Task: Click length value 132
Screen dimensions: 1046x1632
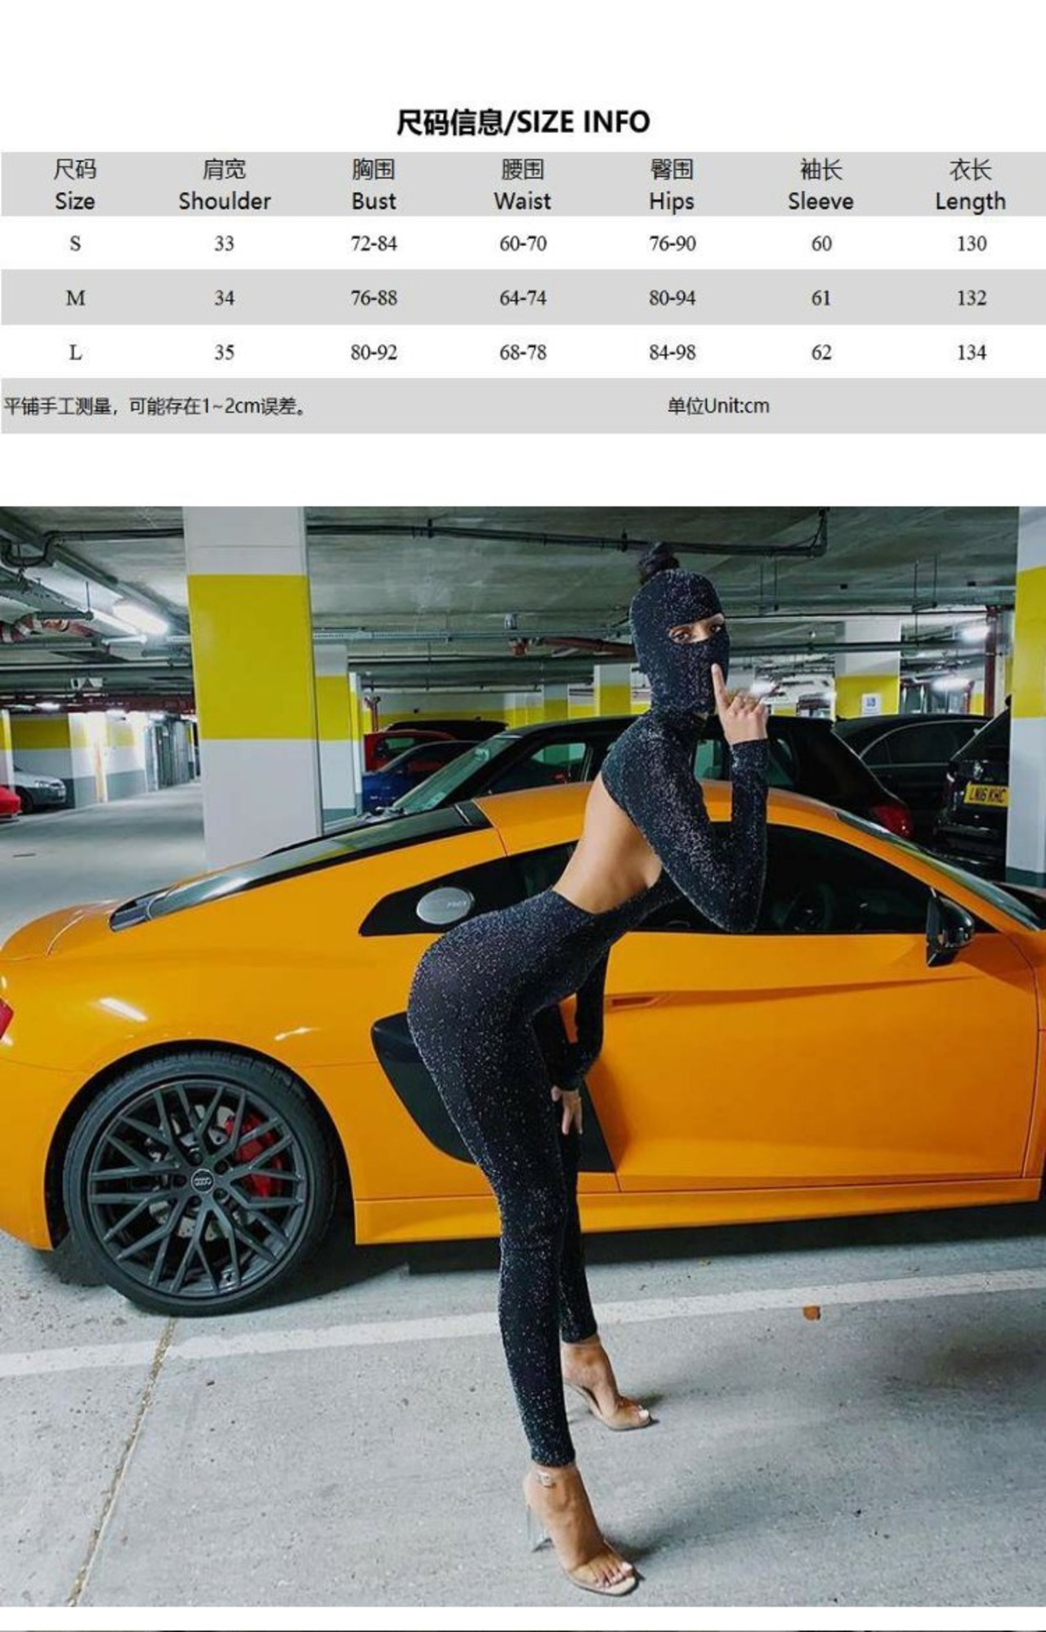Action: [x=972, y=298]
